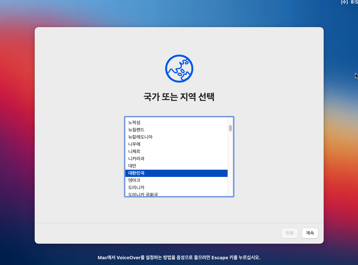Select 니카라과 in the region list
This screenshot has width=358, height=265.
(x=176, y=158)
